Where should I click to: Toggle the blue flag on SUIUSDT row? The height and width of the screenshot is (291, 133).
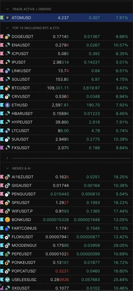click(2, 139)
